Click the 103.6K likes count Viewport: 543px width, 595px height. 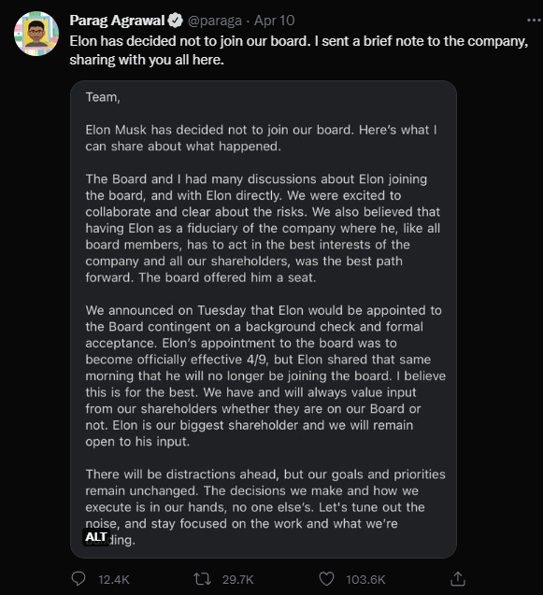pyautogui.click(x=365, y=579)
